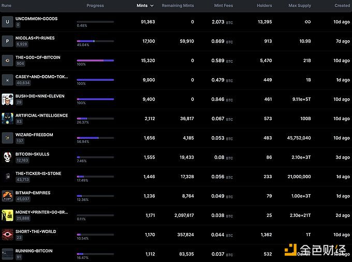Screen dimensions: 352x262
Task: Sort table by Max Supply column
Action: 300,5
